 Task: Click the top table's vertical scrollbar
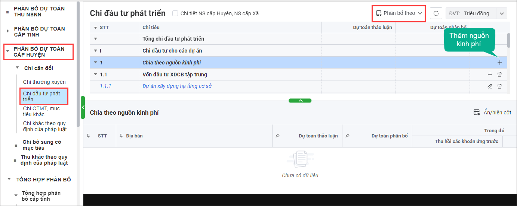pyautogui.click(x=508, y=41)
